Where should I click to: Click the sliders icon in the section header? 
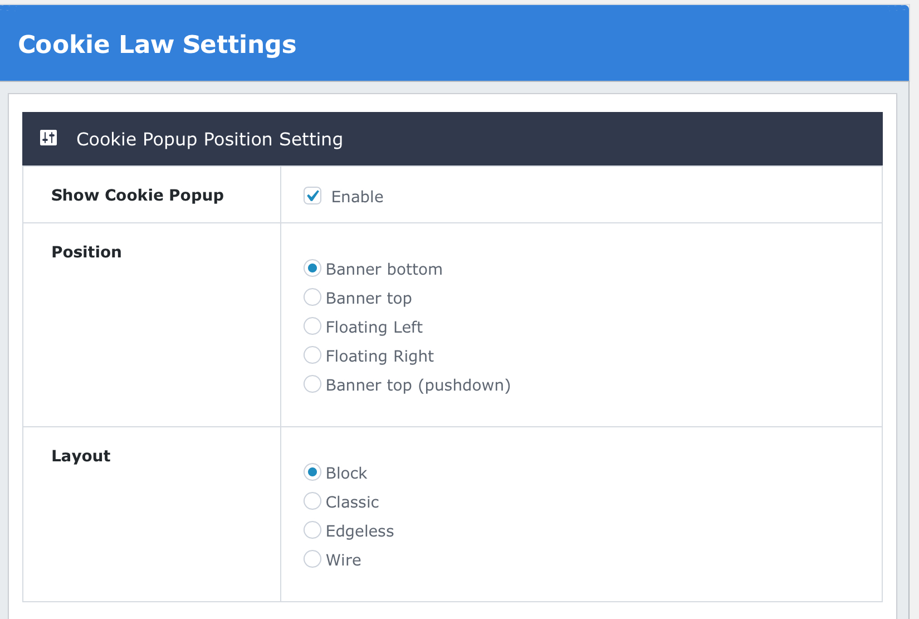tap(48, 138)
